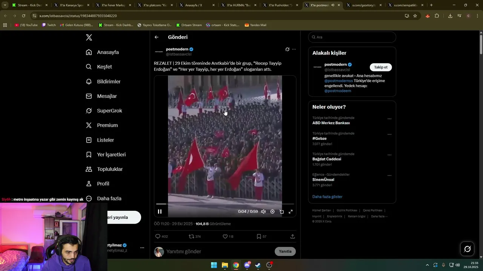483x271 pixels.
Task: Click the address bar URL
Action: [x=78, y=16]
